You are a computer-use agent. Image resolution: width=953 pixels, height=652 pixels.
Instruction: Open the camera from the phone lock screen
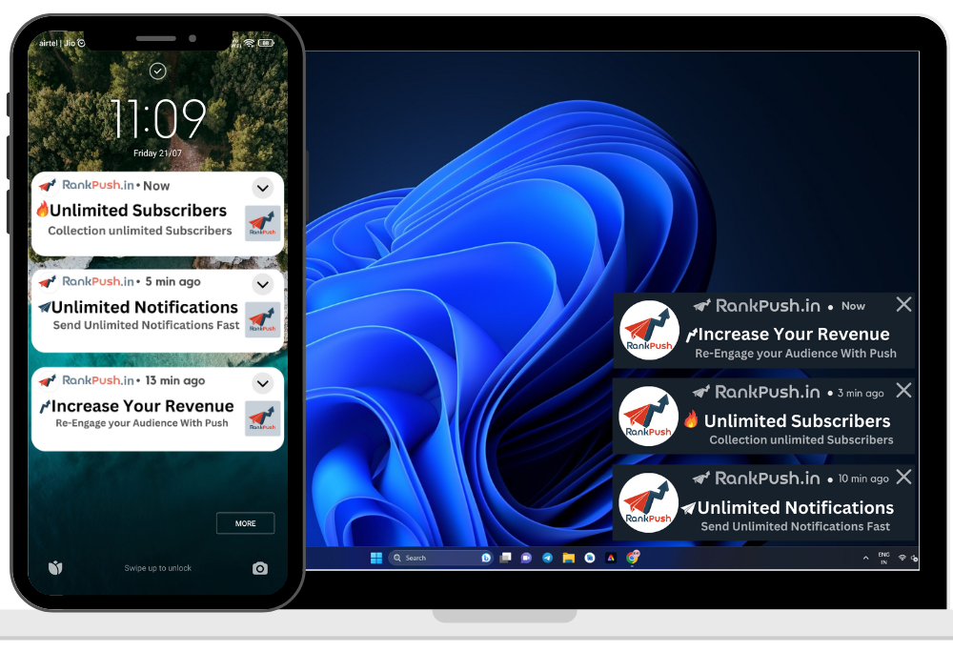(x=260, y=568)
